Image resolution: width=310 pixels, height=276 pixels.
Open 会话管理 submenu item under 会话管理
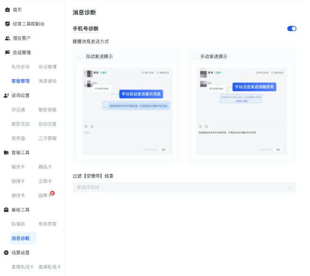pyautogui.click(x=47, y=67)
